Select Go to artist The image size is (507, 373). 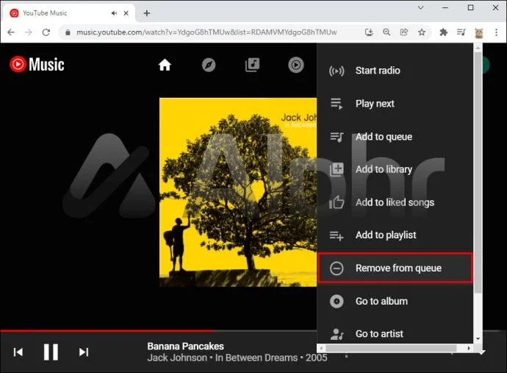[395, 333]
